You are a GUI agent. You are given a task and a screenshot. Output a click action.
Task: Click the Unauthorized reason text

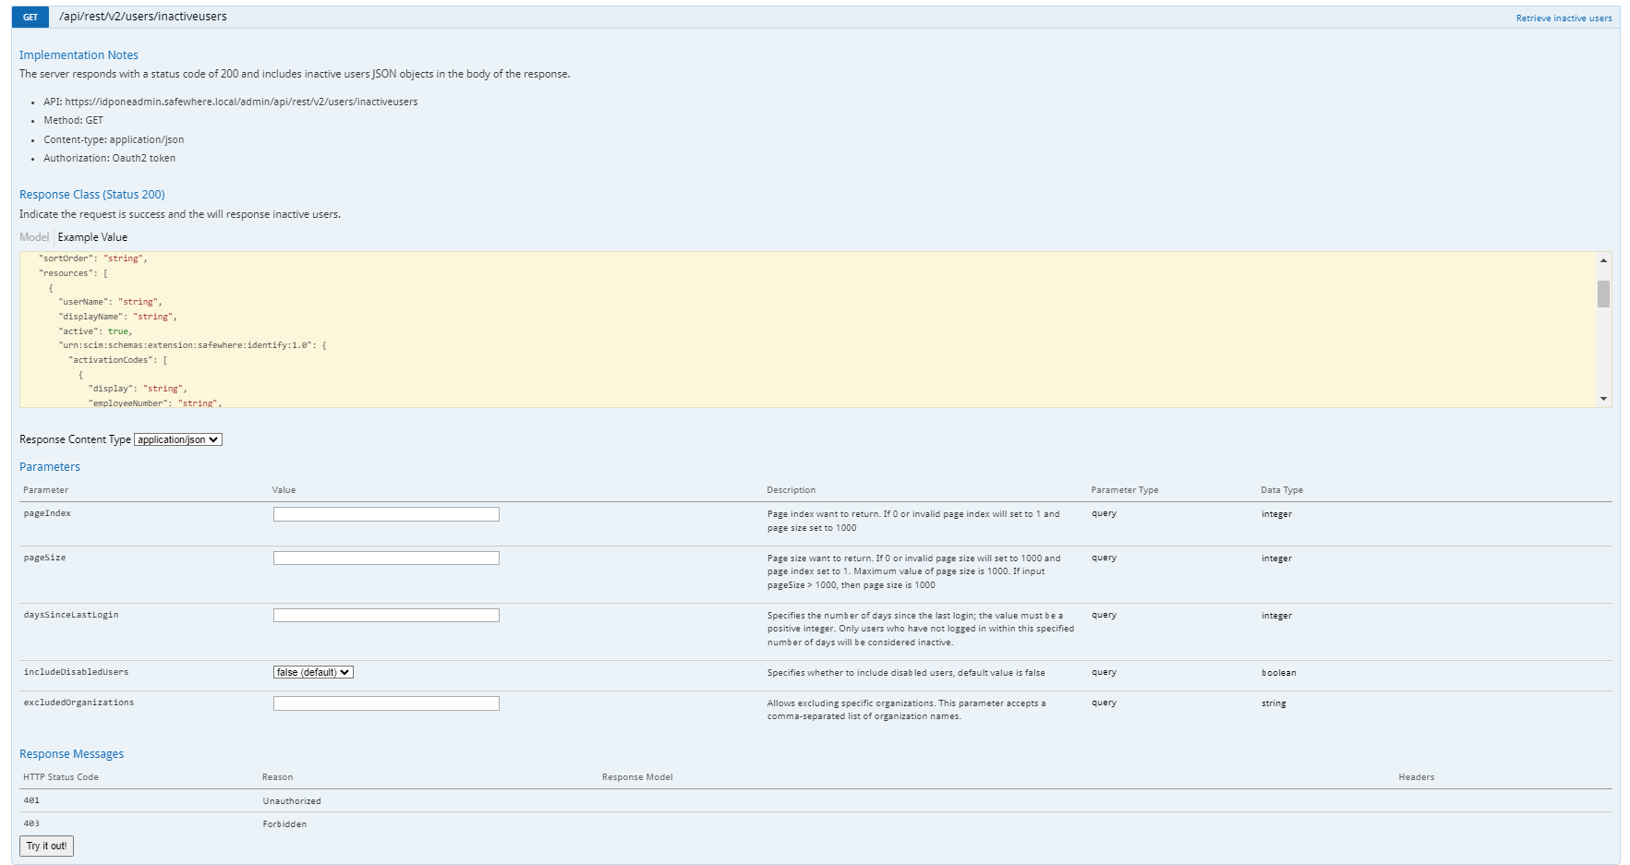point(292,801)
